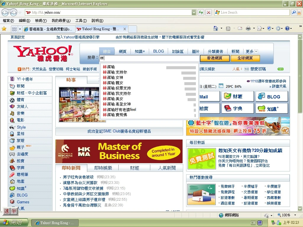This screenshot has height=227, width=303.
Task: Click the Stop loading button
Action: pyautogui.click(x=209, y=12)
